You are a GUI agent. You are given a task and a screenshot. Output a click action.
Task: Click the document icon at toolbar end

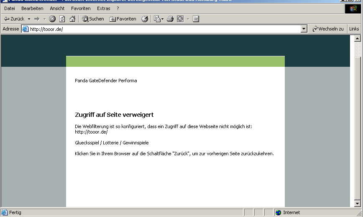click(196, 19)
